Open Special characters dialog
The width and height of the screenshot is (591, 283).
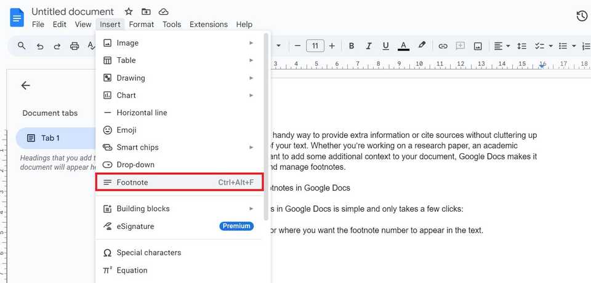tap(179, 252)
